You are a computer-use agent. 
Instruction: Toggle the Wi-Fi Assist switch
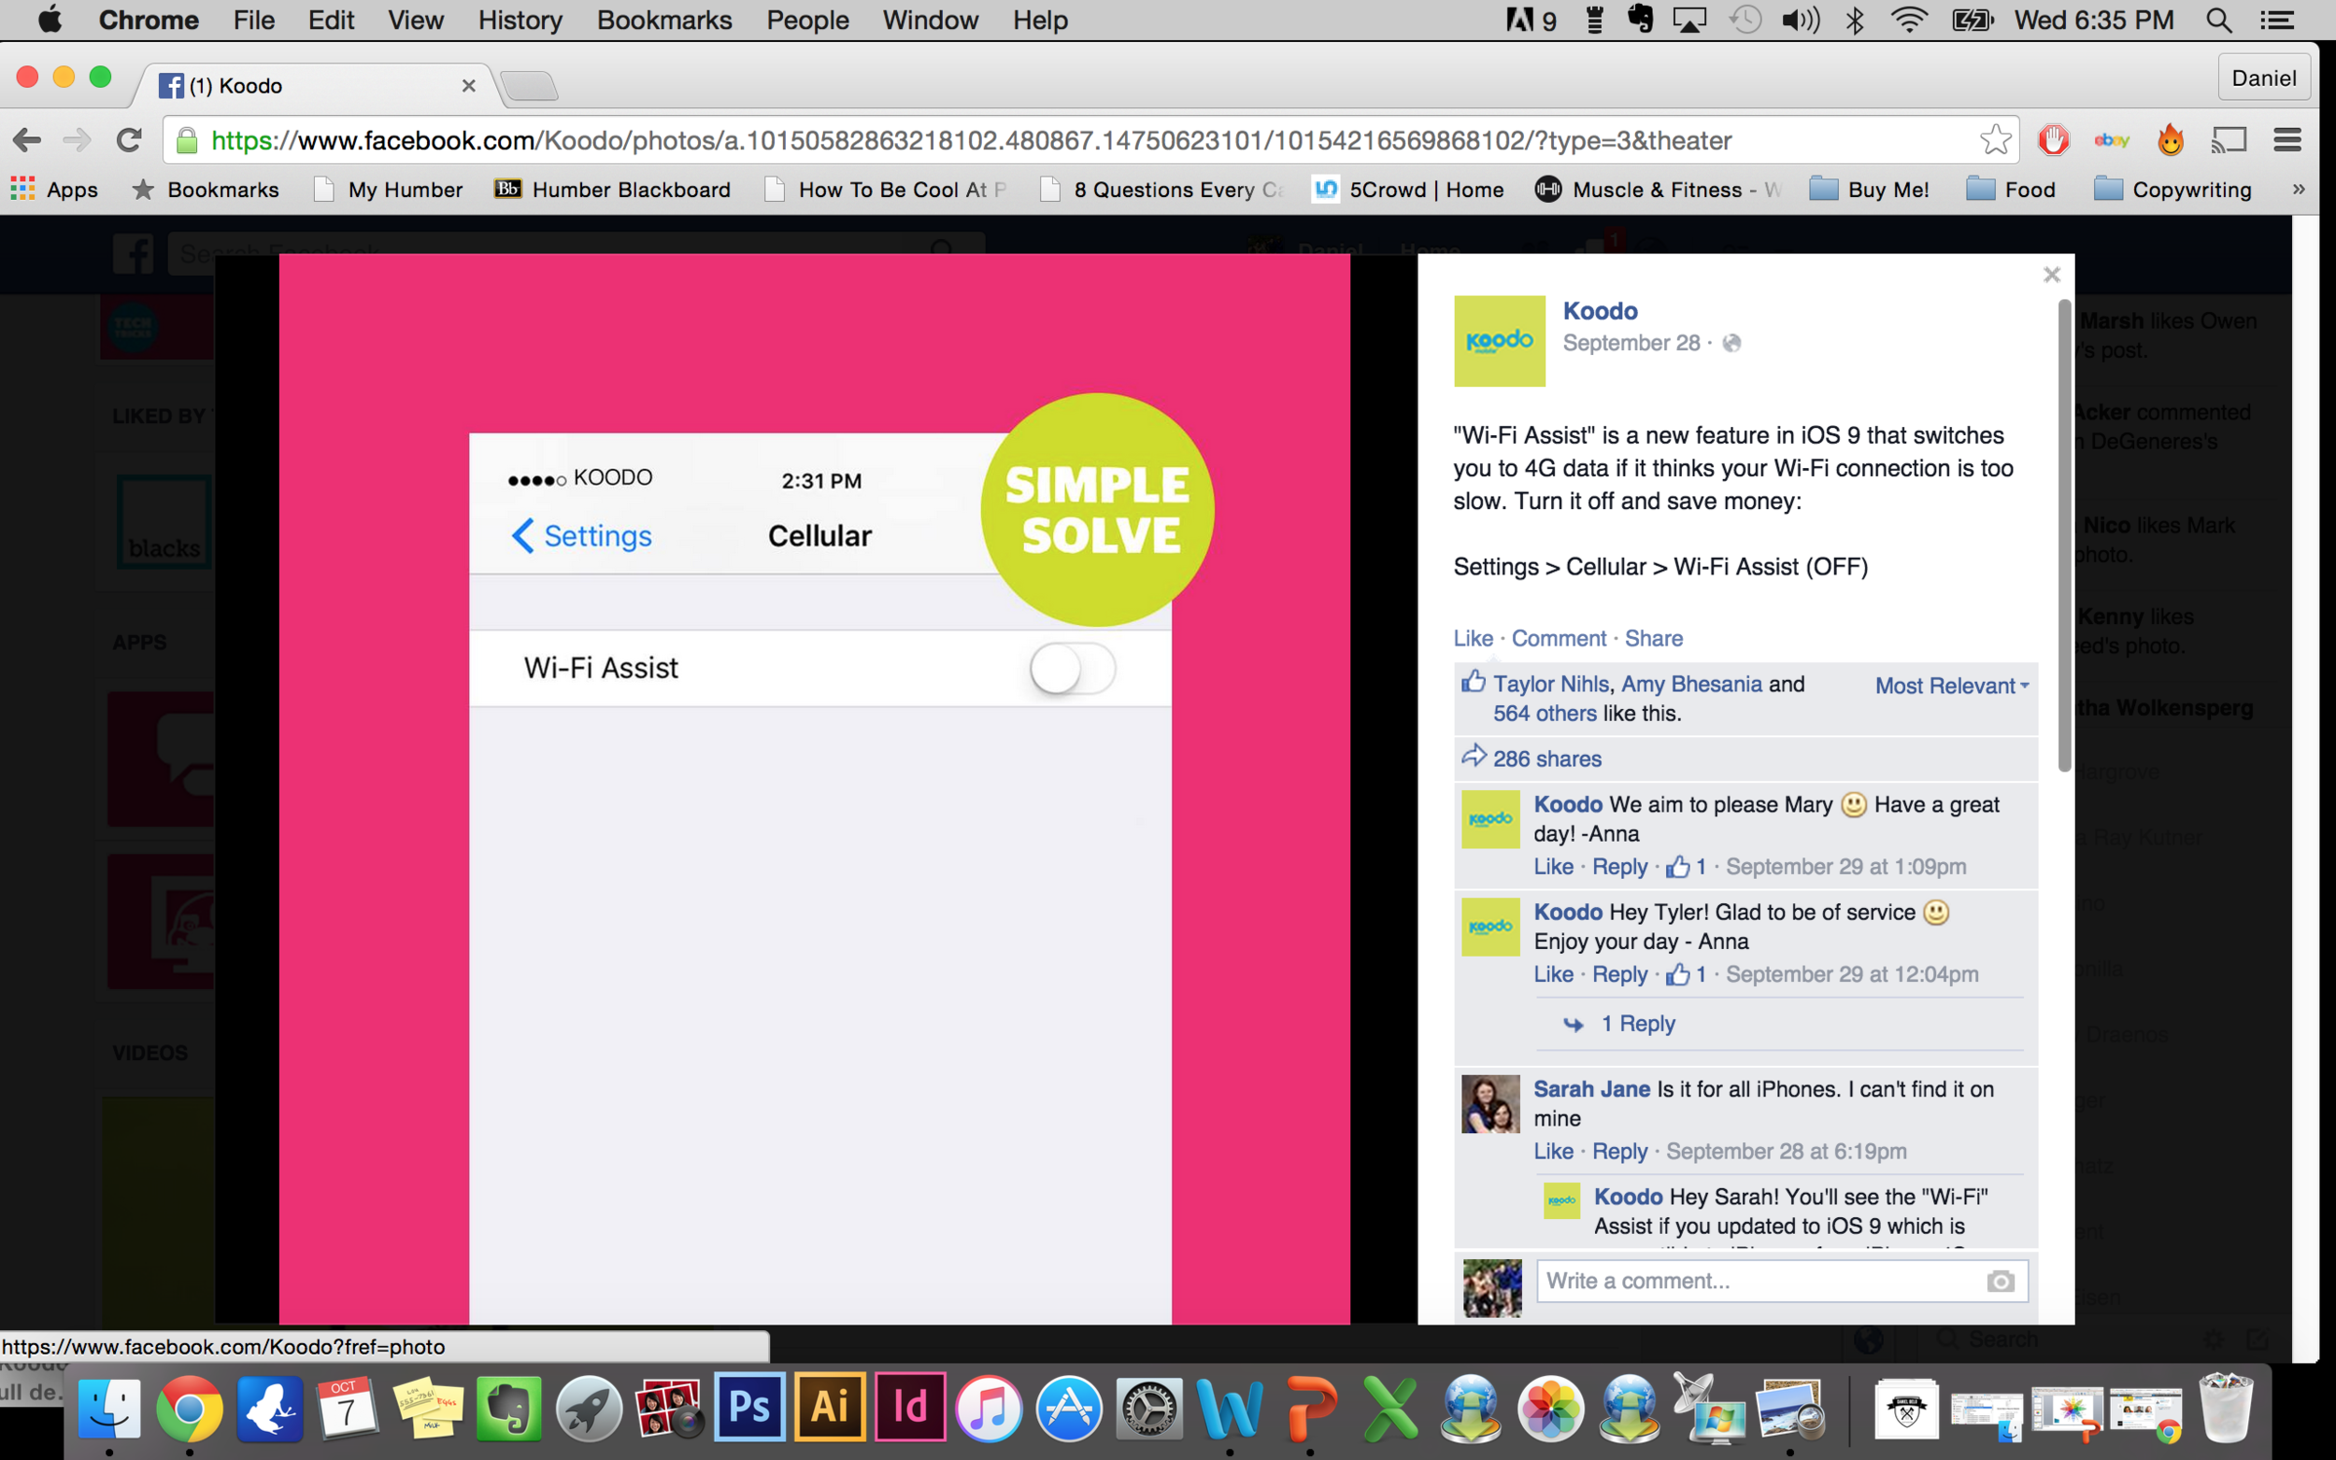pyautogui.click(x=1072, y=668)
